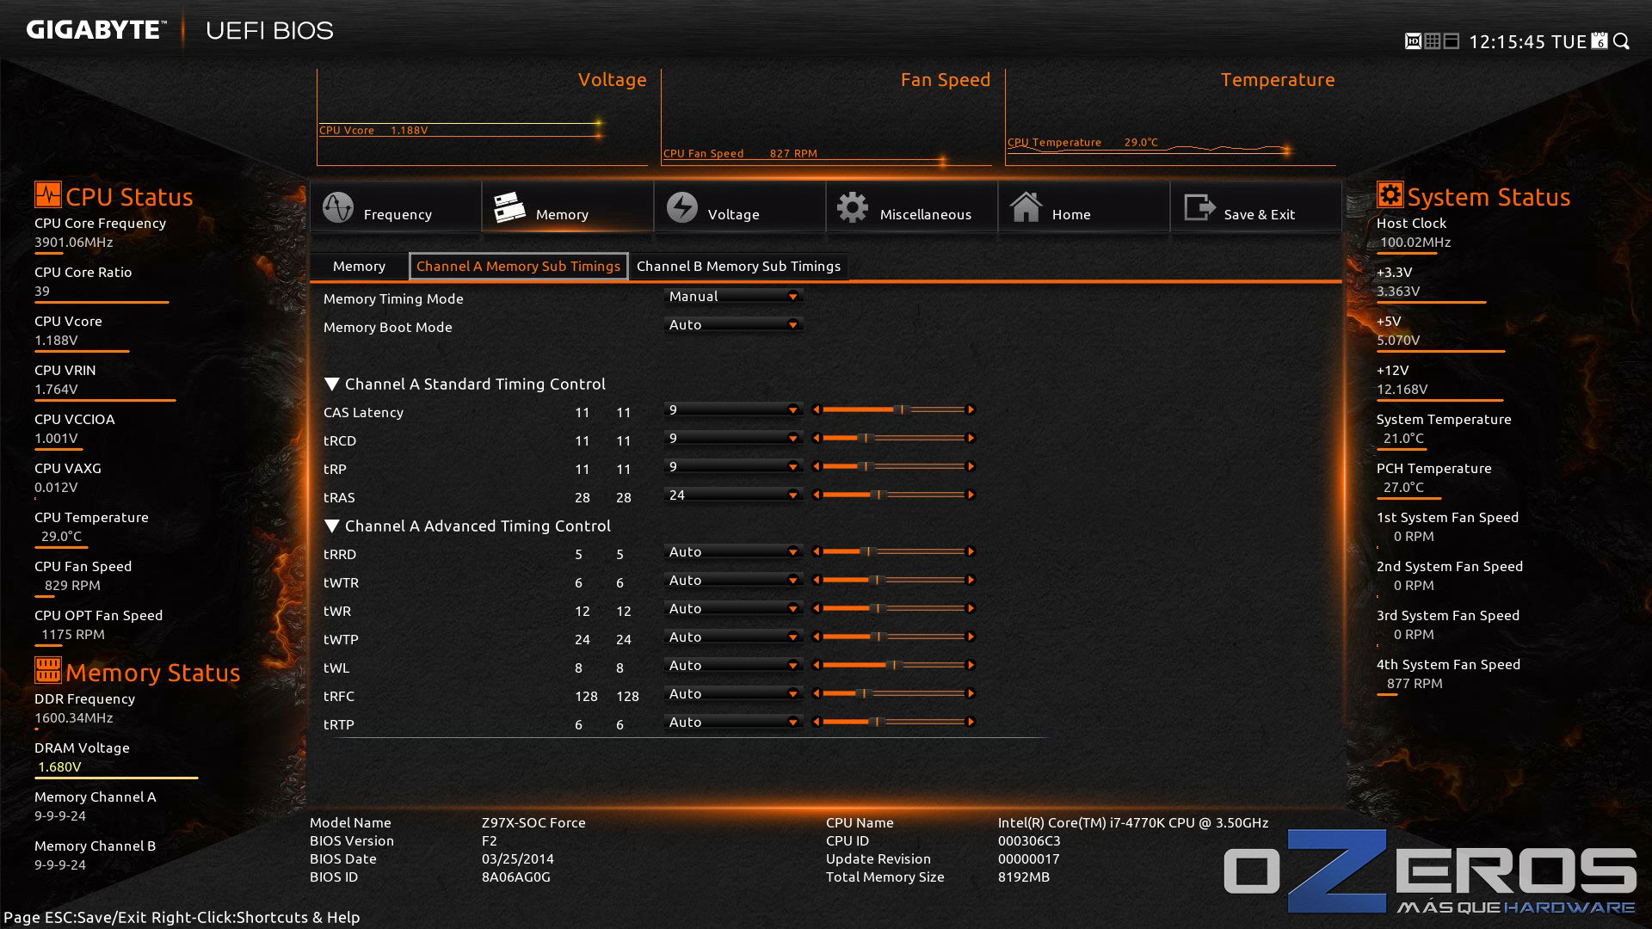Click the BIOS ID value 8A06AG0G
Image resolution: width=1652 pixels, height=929 pixels.
516,877
